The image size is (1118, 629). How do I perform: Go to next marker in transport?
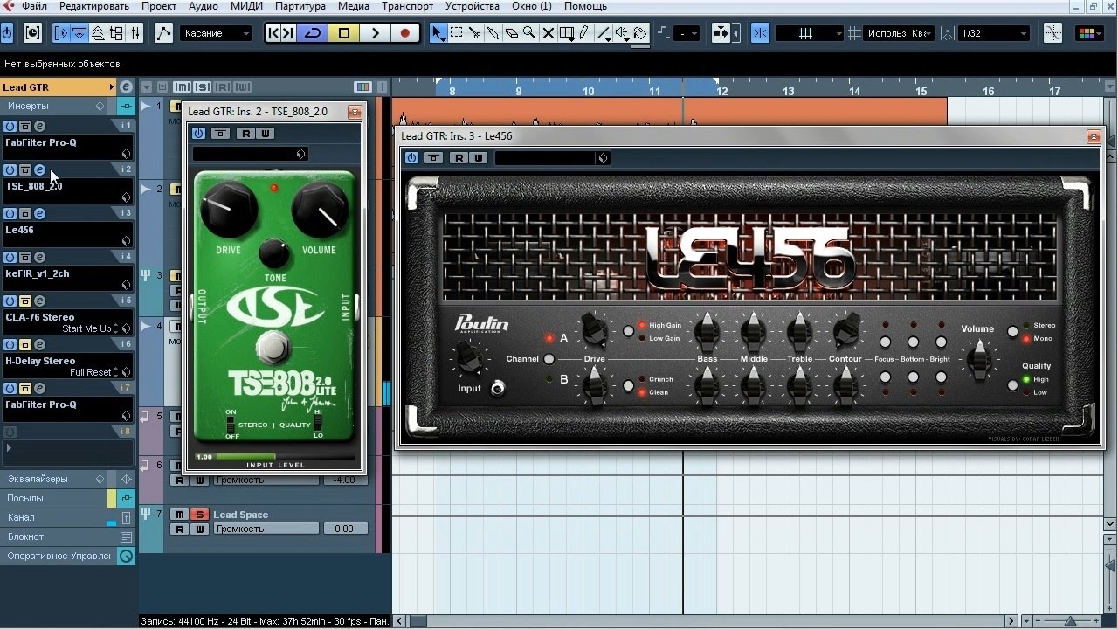(x=288, y=33)
